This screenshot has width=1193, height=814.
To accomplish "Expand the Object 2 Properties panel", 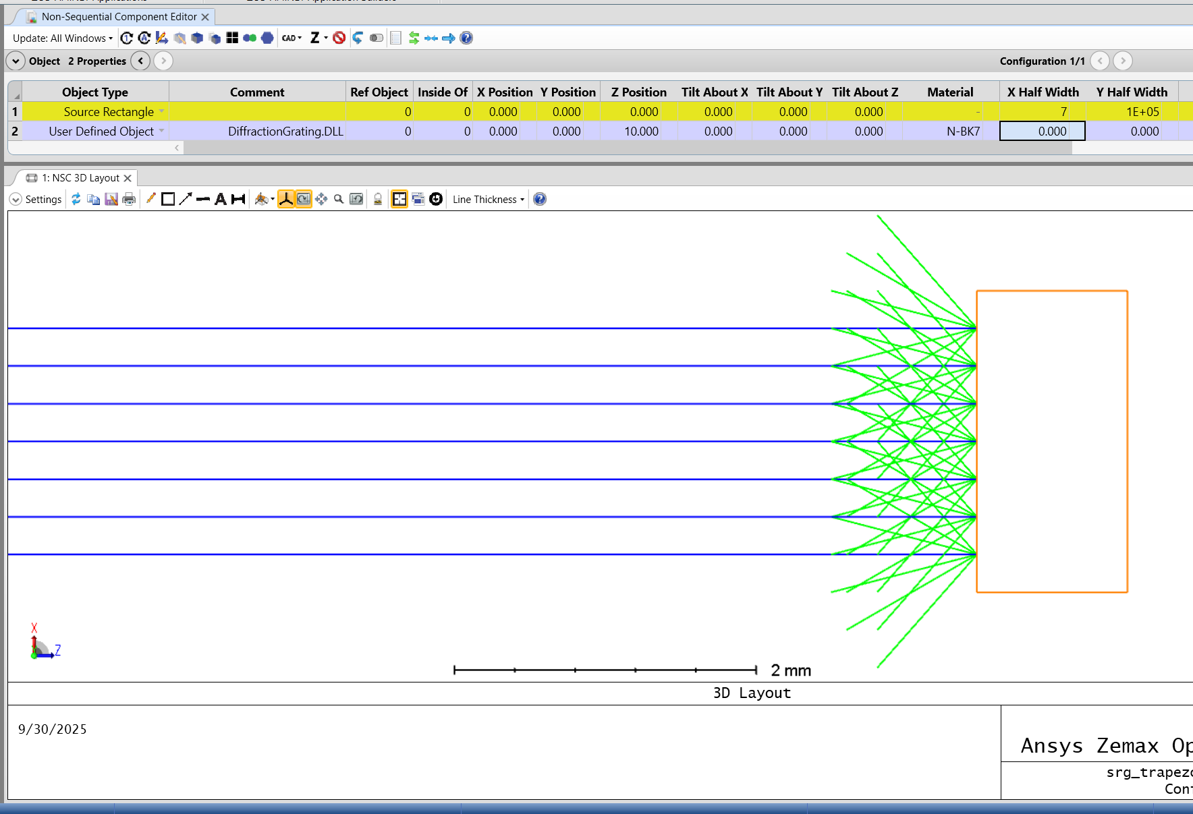I will 16,61.
